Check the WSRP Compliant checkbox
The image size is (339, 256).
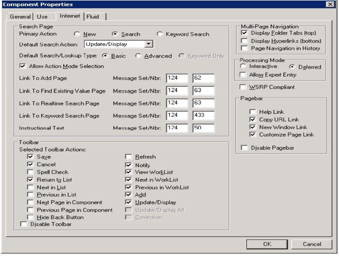pyautogui.click(x=243, y=87)
